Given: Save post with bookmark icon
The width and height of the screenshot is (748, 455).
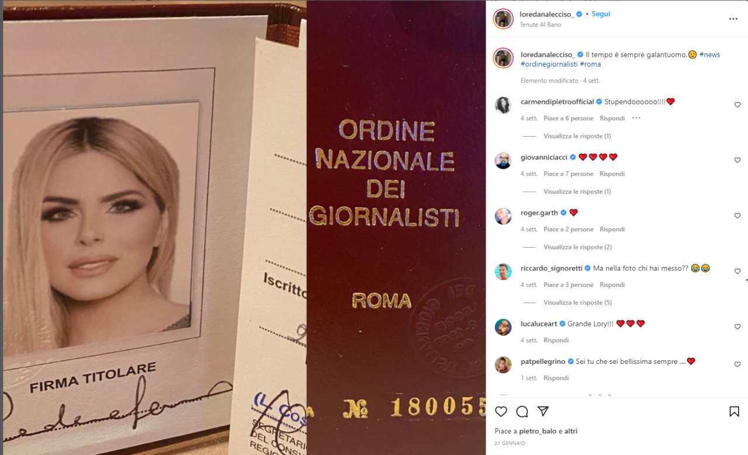Looking at the screenshot, I should [x=734, y=411].
